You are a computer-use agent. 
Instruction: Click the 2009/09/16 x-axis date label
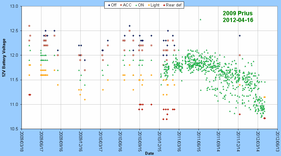coord(61,142)
